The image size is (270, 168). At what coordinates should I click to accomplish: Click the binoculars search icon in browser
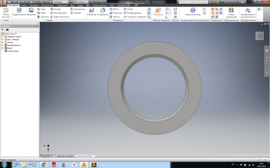coord(7,30)
